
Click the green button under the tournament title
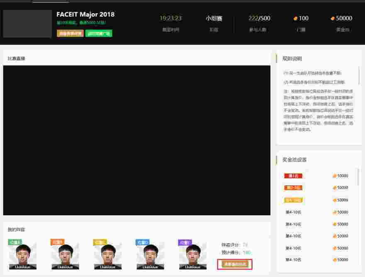[x=99, y=34]
